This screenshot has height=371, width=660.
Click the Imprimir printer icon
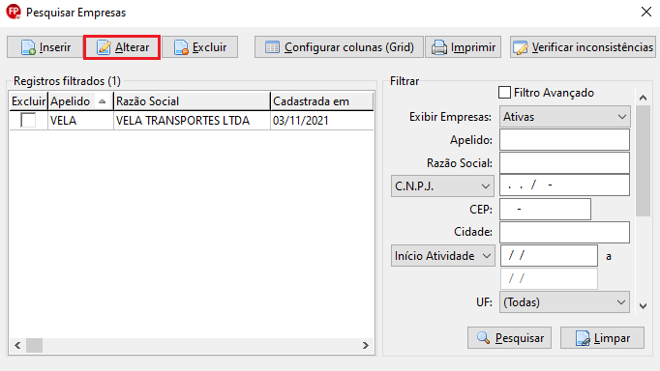click(439, 47)
